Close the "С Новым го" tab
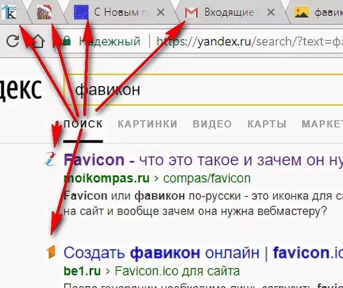This screenshot has height=288, width=343. click(161, 12)
